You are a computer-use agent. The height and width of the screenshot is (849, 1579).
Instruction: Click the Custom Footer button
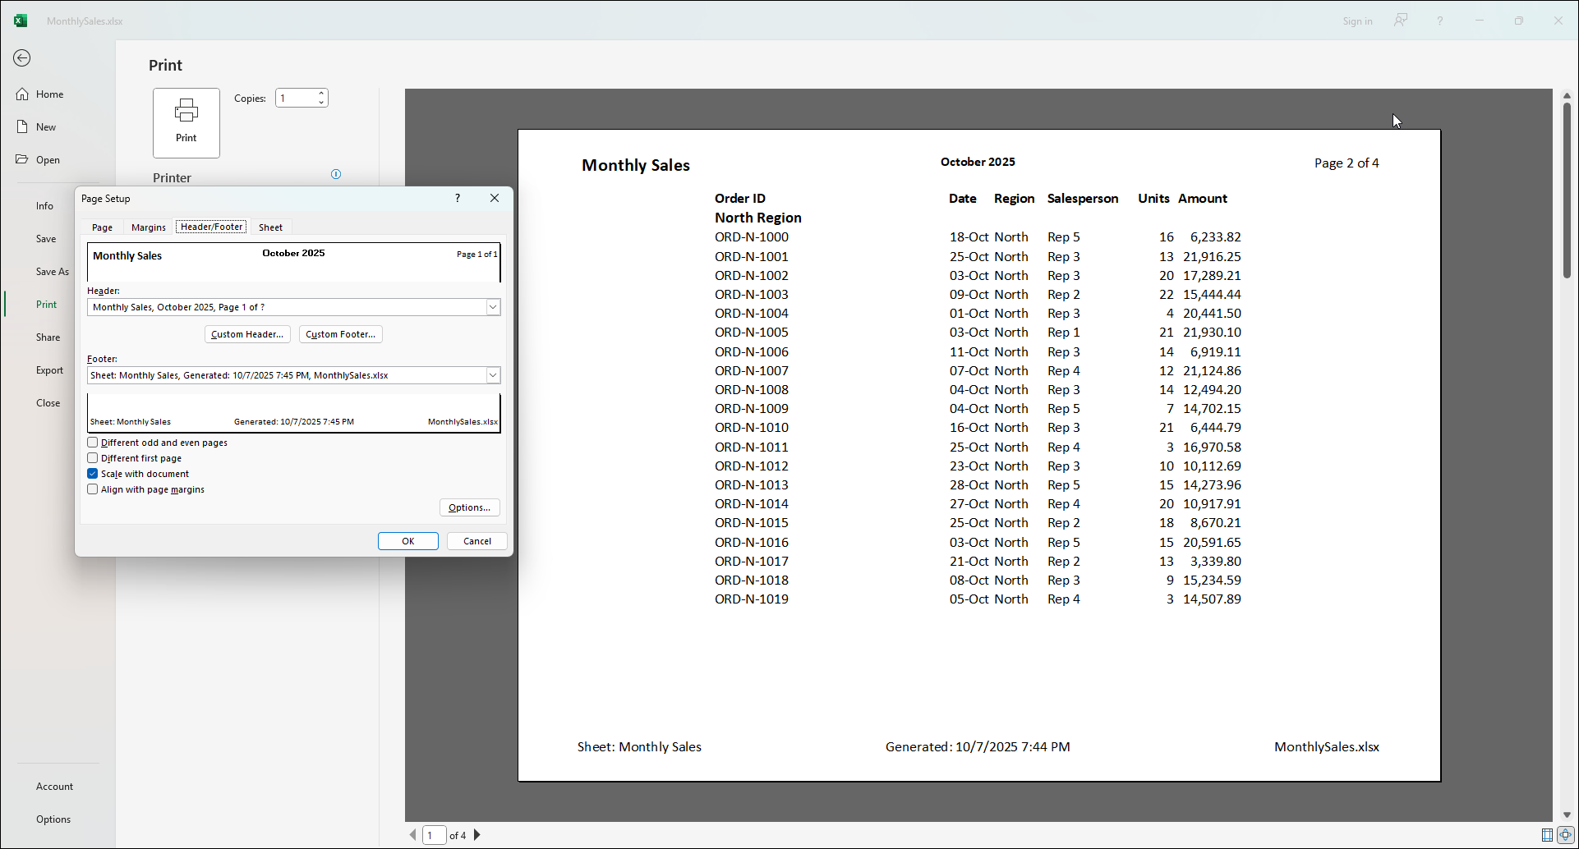(340, 334)
